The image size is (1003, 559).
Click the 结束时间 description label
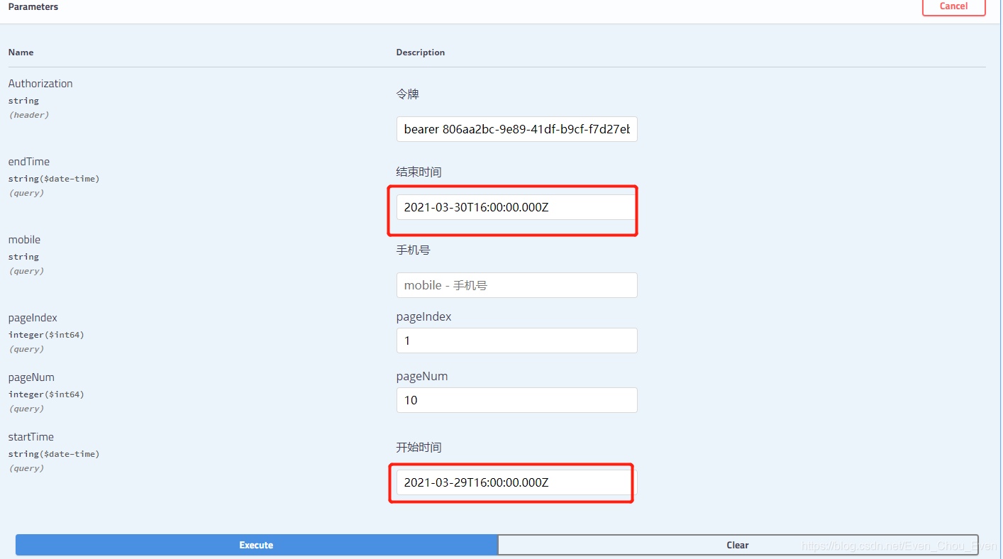point(419,172)
